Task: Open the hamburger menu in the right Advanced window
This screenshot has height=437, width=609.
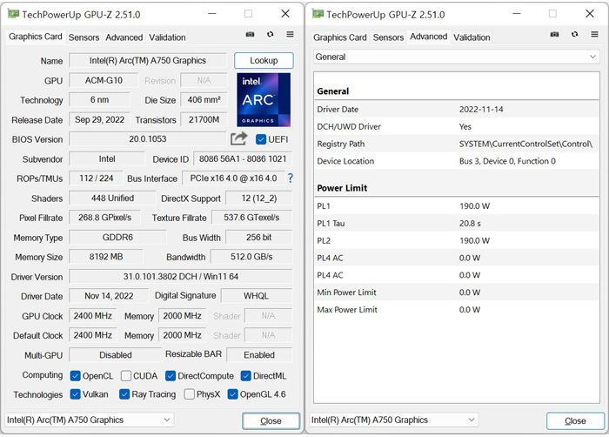Action: click(x=594, y=35)
